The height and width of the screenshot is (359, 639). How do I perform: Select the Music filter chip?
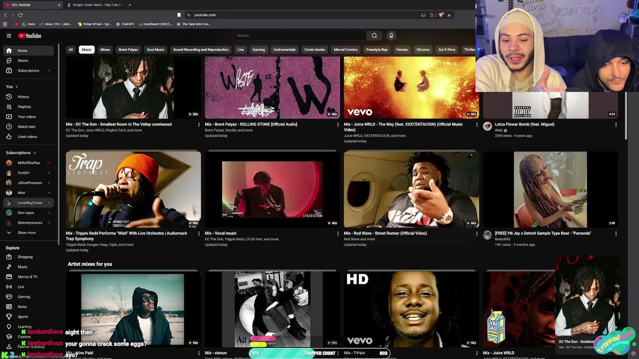pos(87,49)
